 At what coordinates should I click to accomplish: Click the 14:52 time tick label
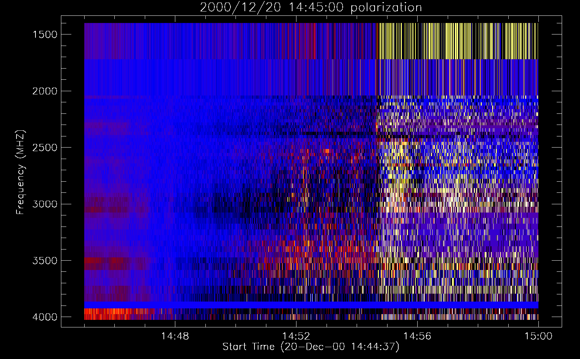point(296,336)
